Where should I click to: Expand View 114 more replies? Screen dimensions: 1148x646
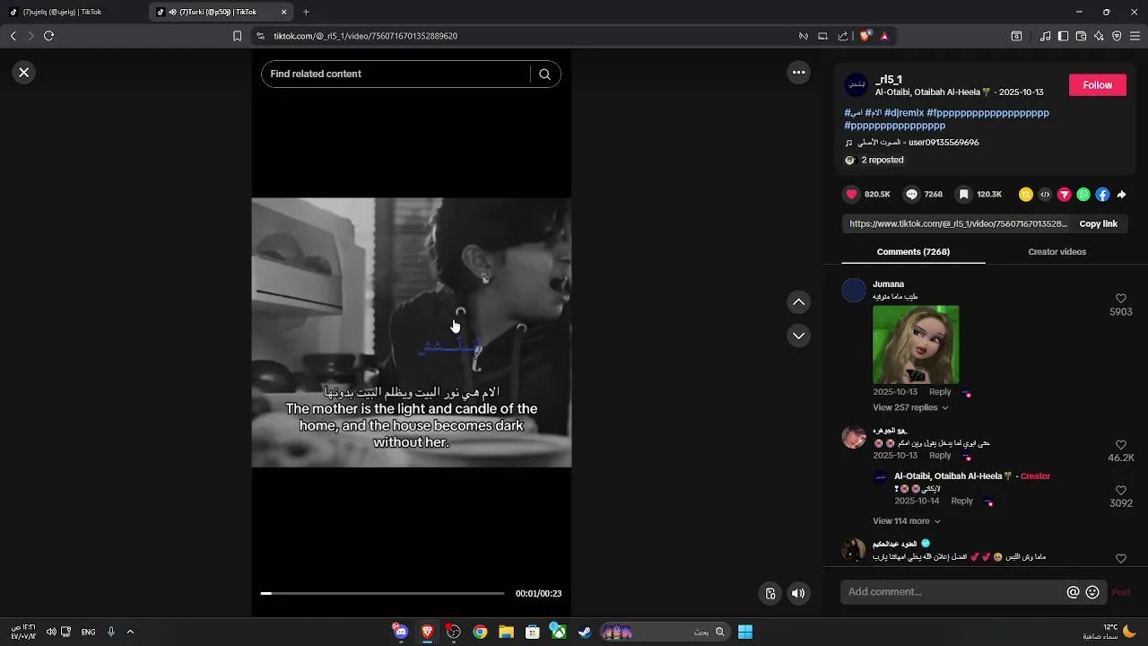(907, 521)
